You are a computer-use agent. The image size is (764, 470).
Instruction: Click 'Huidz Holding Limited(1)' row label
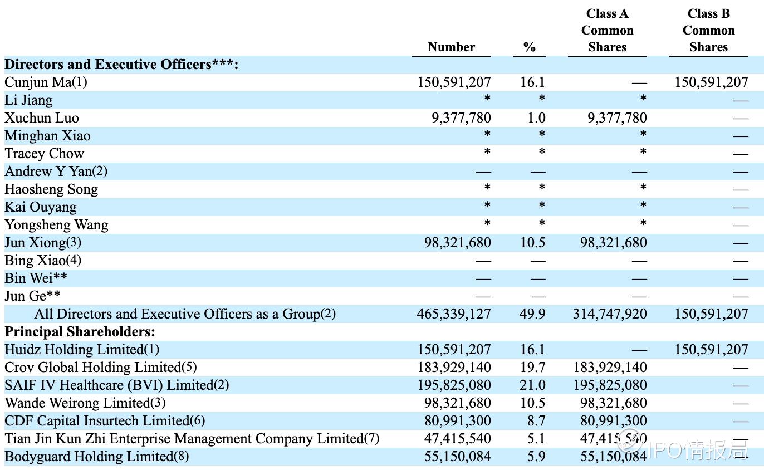pyautogui.click(x=82, y=350)
